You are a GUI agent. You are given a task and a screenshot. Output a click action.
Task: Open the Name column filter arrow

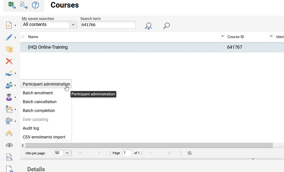point(222,37)
